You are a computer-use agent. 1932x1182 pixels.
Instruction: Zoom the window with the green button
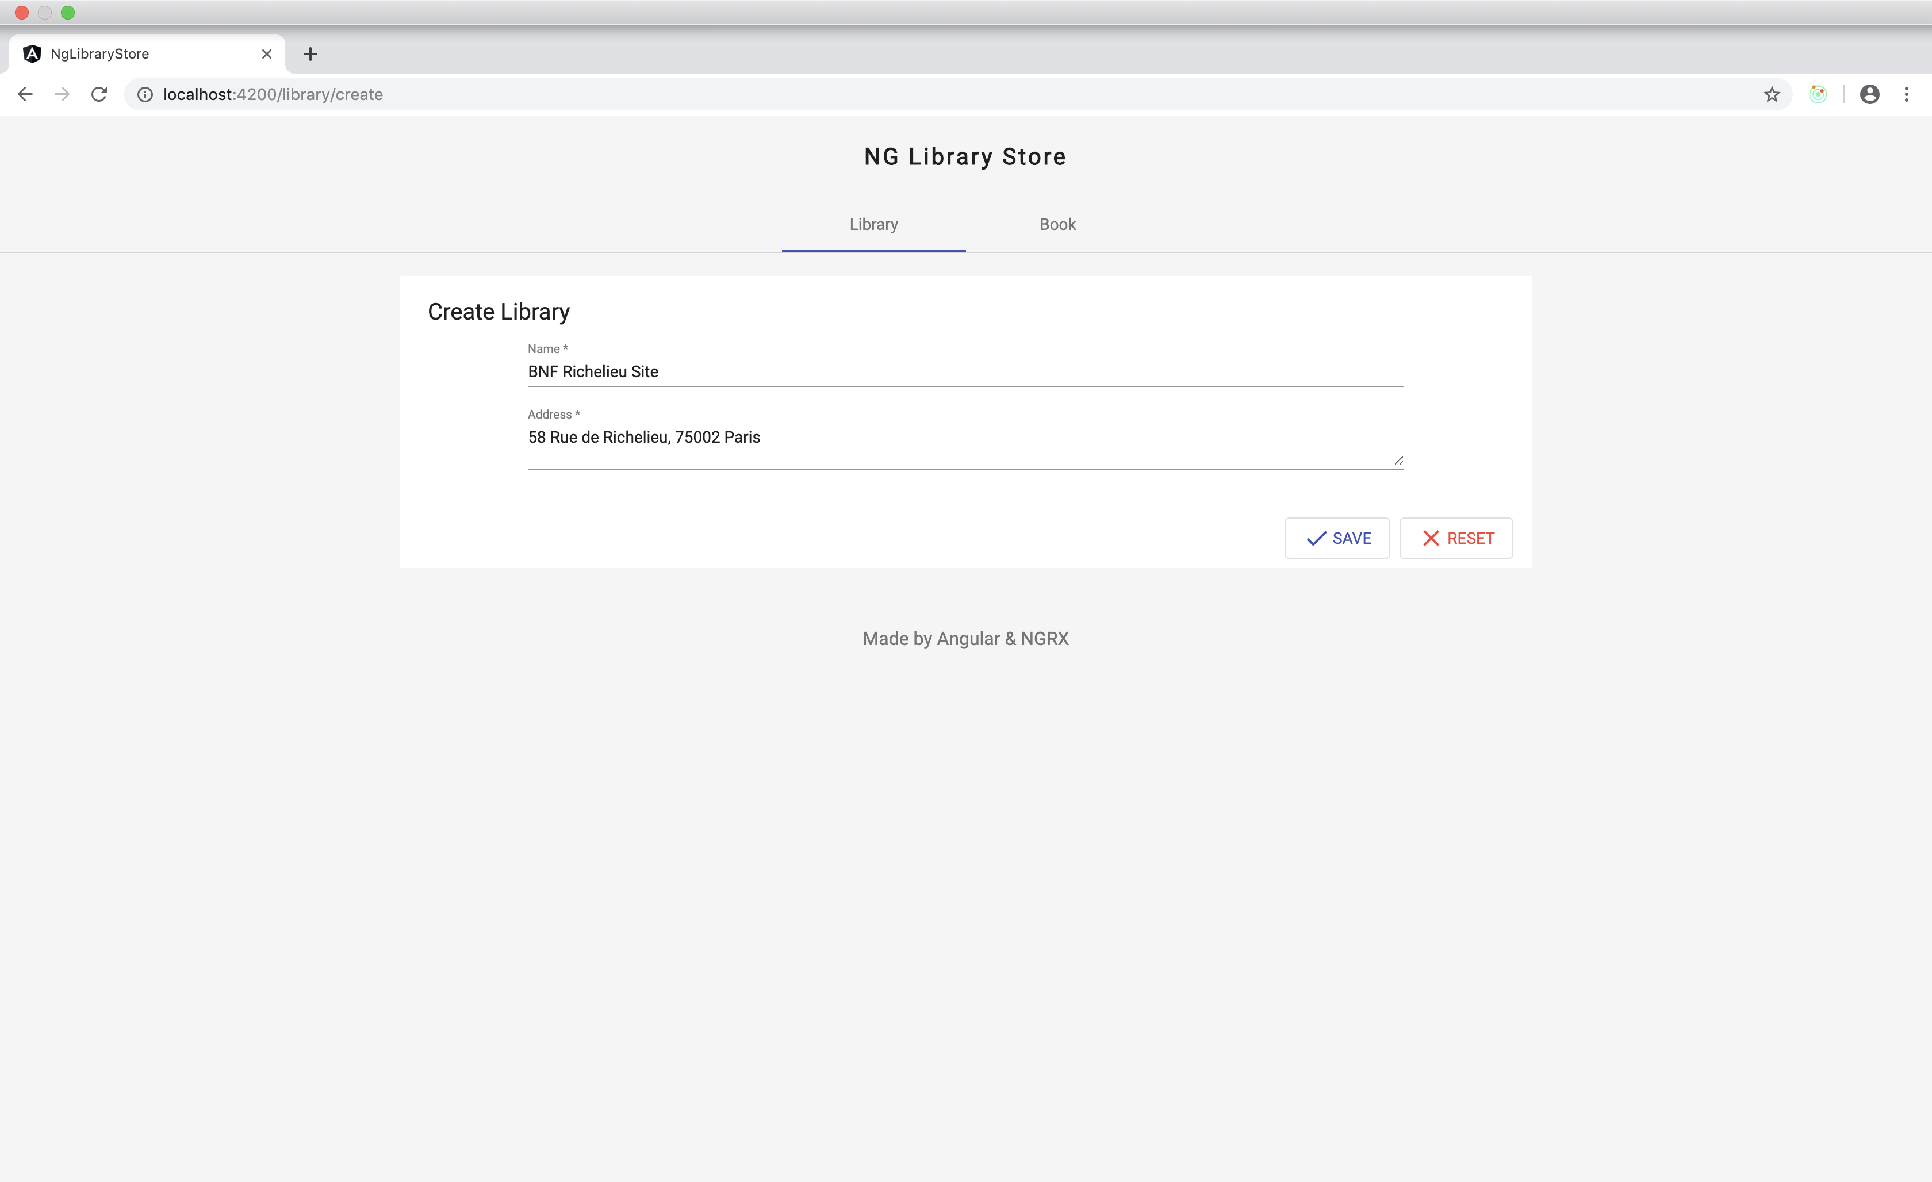coord(68,13)
